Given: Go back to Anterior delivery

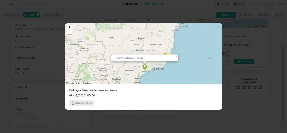Looking at the screenshot, I should tap(246, 15).
